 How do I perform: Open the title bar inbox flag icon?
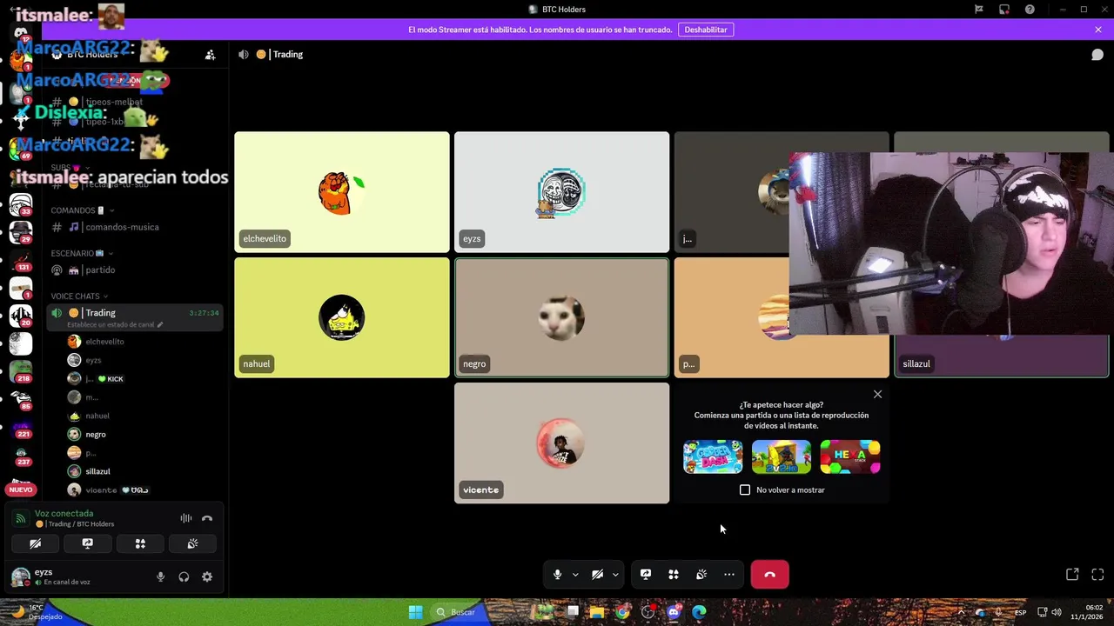[x=979, y=10]
